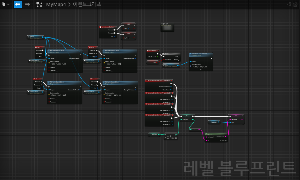Click the Append Return Value pin
The width and height of the screenshot is (300, 180).
coord(226,137)
